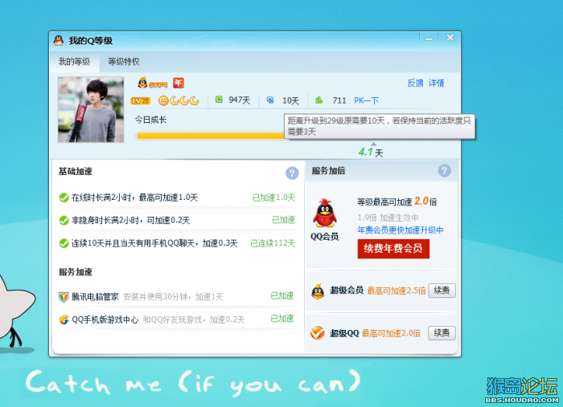This screenshot has height=407, width=563.
Task: Click the 711 ranking number
Action: pos(339,100)
